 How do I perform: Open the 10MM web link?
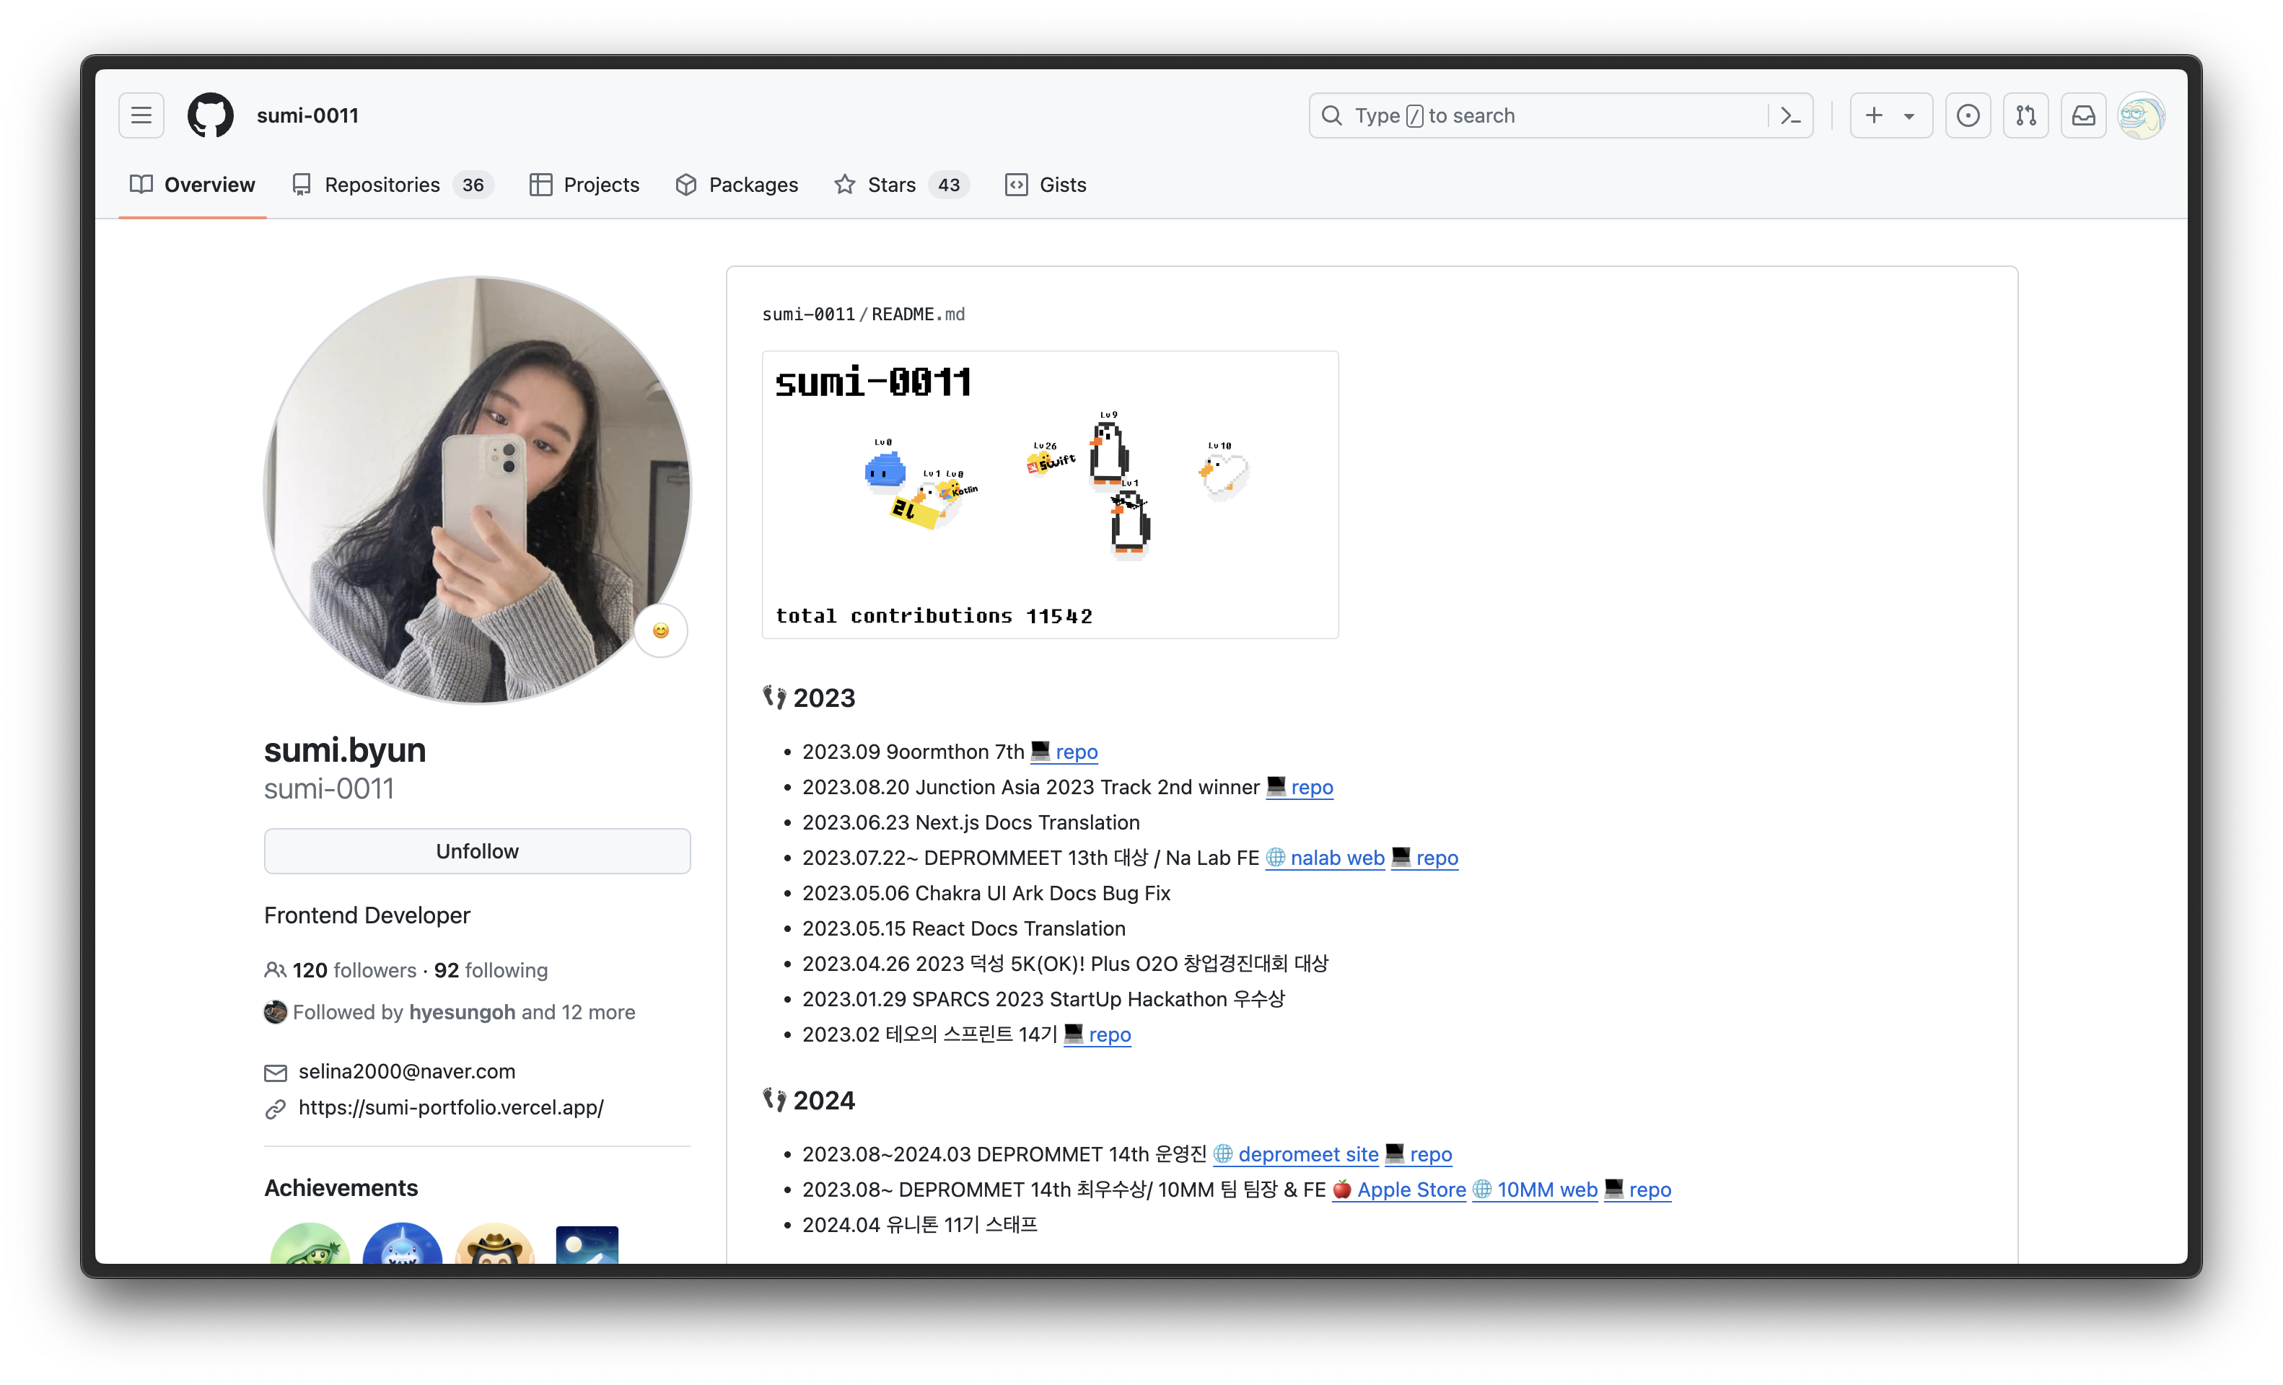click(1535, 1190)
